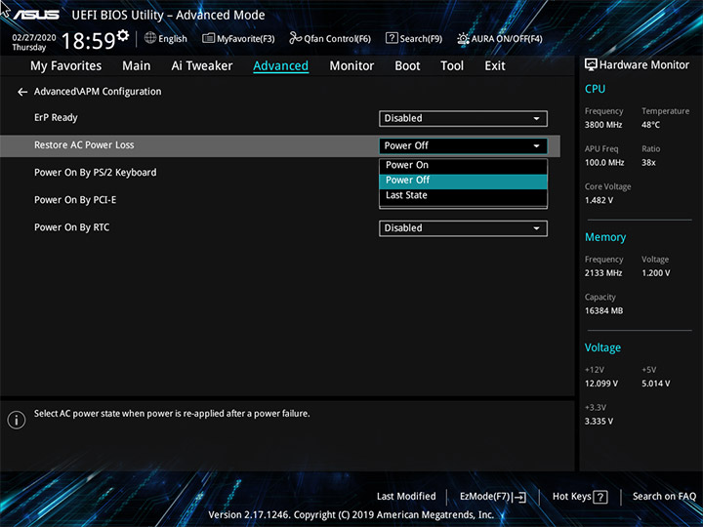Click Search on FAQ link

pyautogui.click(x=664, y=496)
